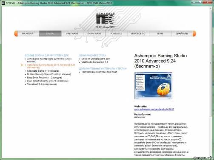Image resolution: width=214 pixels, height=160 pixels.
Task: Click the Домашний ПК logo
Action: 106,18
